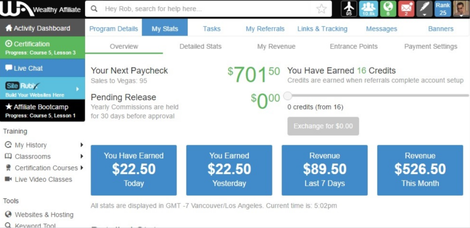Click the credits exchange slider handle
This screenshot has width=470, height=228.
click(x=288, y=96)
